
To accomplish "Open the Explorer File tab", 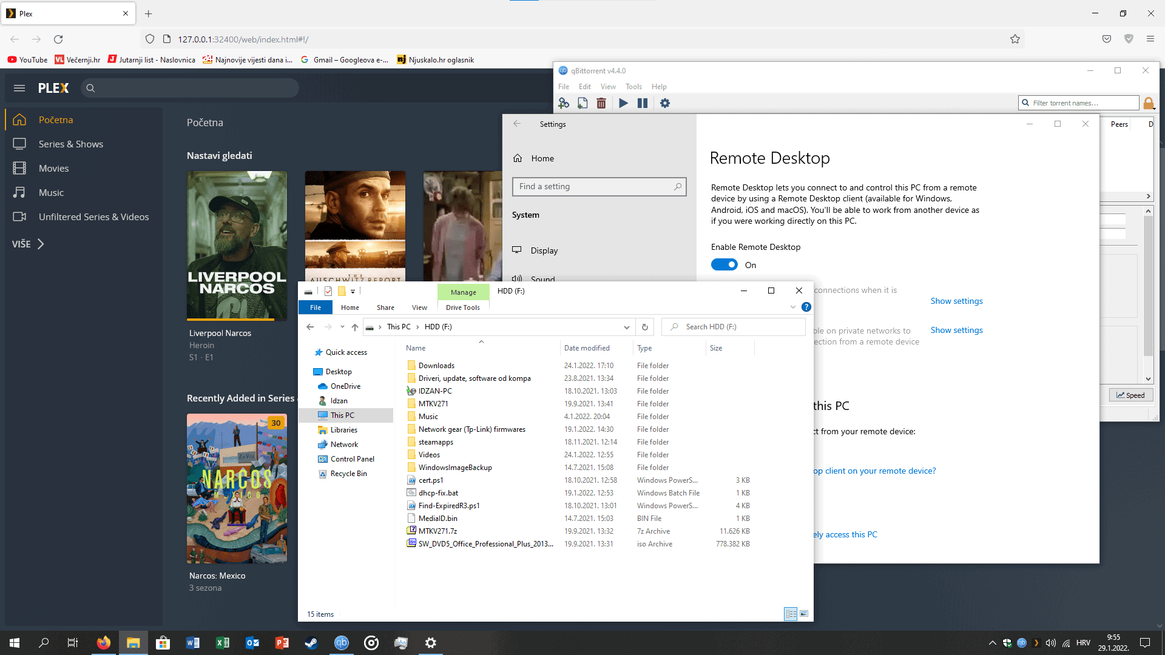I will coord(316,307).
